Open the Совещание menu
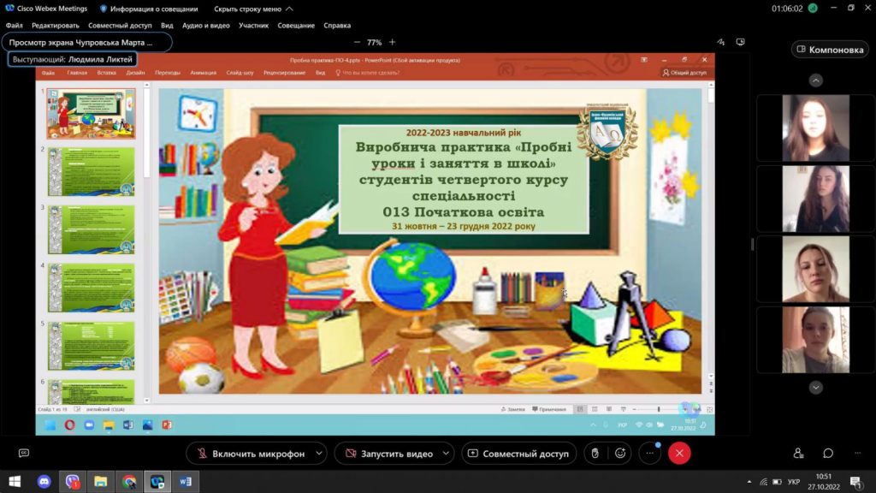This screenshot has height=493, width=876. (295, 26)
